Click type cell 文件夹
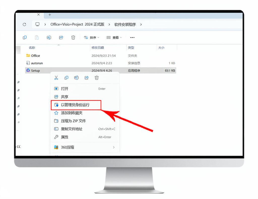This screenshot has height=199, width=258. (133, 55)
